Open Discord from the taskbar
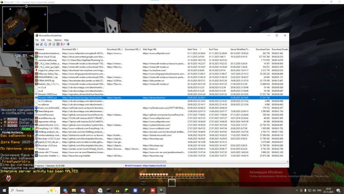344x194 pixels. (x=83, y=191)
